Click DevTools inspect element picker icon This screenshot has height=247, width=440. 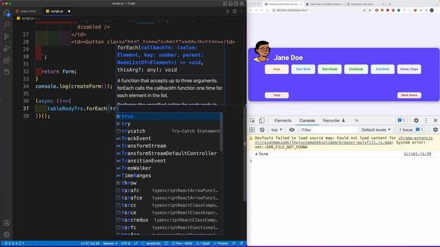coord(252,121)
